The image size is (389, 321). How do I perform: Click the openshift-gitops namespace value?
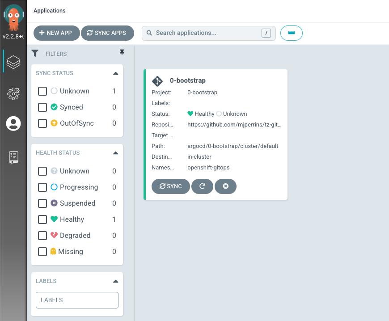[208, 168]
